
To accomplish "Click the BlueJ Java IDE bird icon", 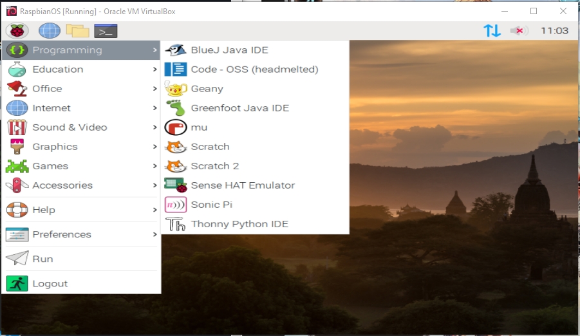I will 176,50.
